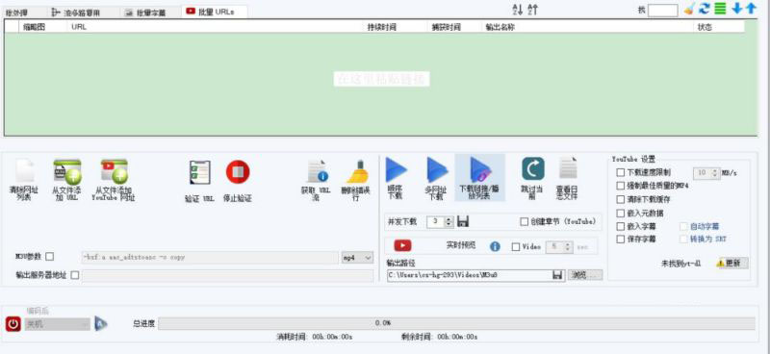Start 顺序下载 with the blue play icon

point(396,170)
